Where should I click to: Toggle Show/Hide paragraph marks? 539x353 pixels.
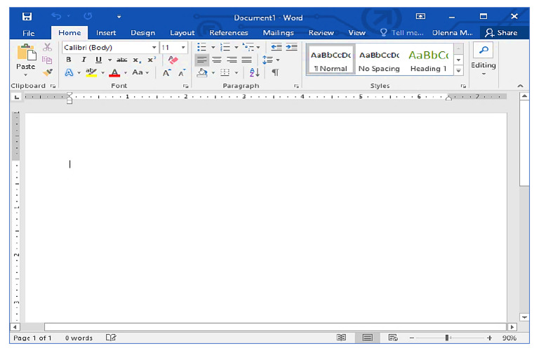click(275, 72)
